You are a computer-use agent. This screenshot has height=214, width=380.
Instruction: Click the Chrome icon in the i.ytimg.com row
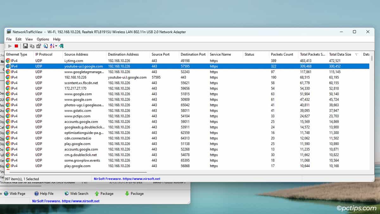click(x=8, y=61)
